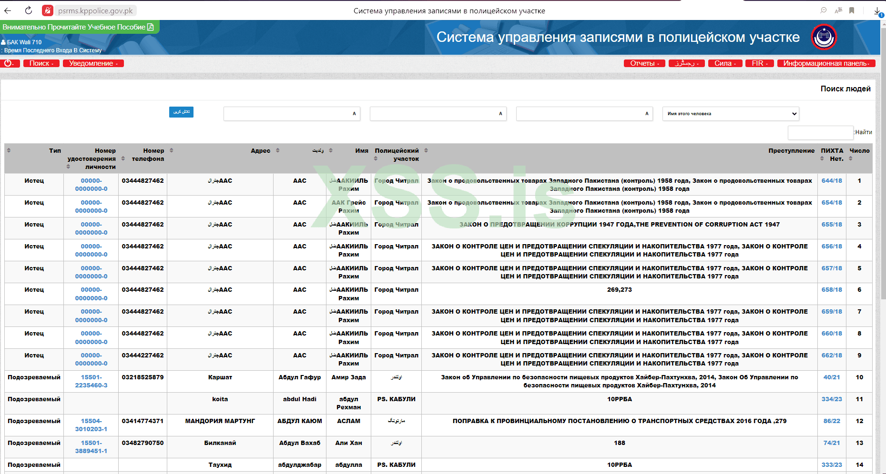The width and height of the screenshot is (886, 474).
Task: Click the blue Urdu search button
Action: (181, 112)
